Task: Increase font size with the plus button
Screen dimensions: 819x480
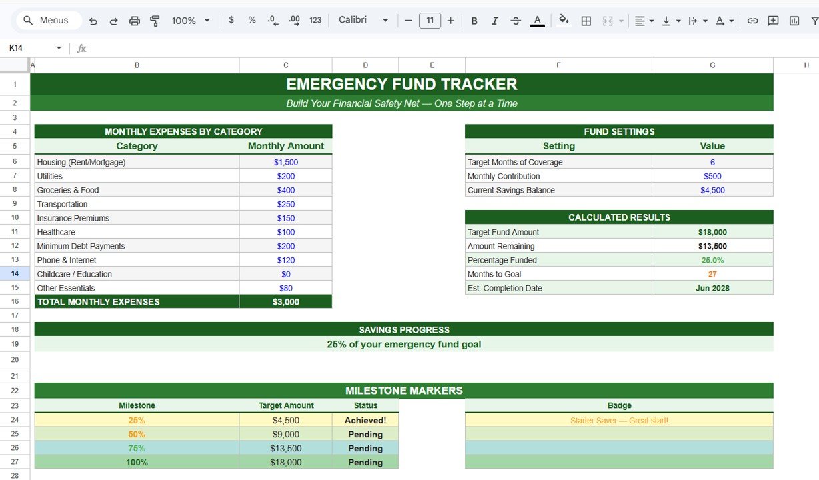Action: (451, 21)
